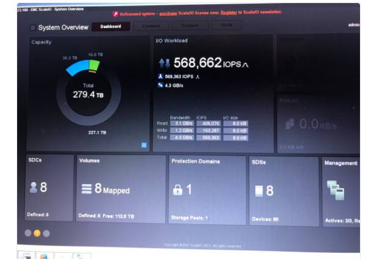Click the 8 Mapped volumes count
This screenshot has height=259, width=371.
tap(112, 189)
